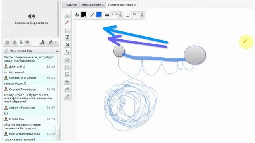Click the opacity field showing 50
The image size is (255, 143).
(136, 15)
